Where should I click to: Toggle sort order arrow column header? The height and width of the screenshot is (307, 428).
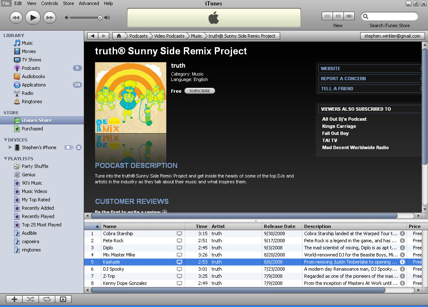pyautogui.click(x=93, y=226)
